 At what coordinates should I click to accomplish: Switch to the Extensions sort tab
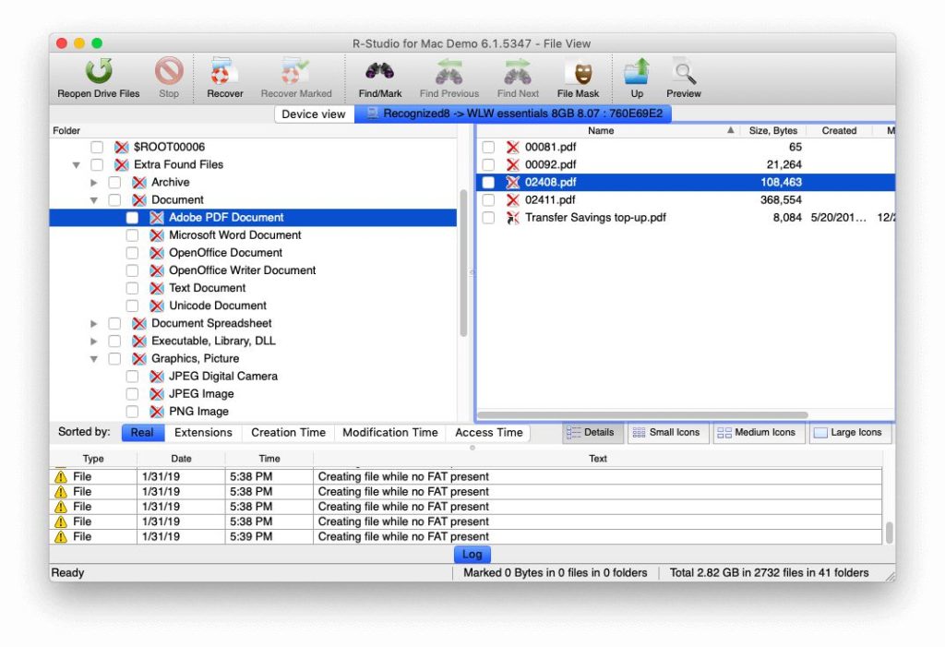point(203,432)
